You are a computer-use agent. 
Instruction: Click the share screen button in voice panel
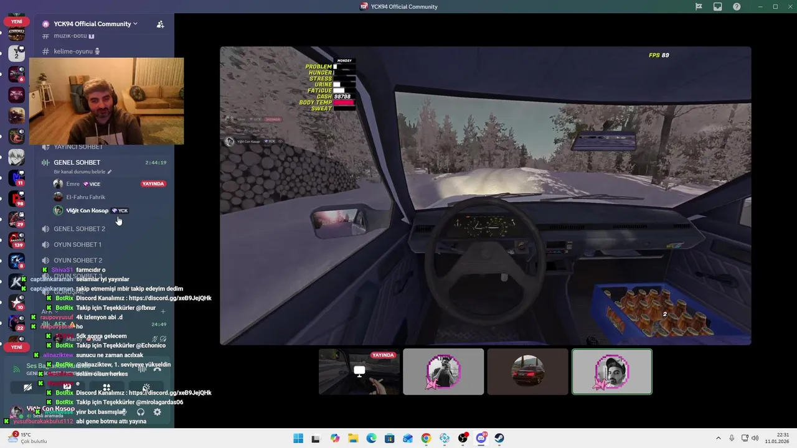(x=67, y=388)
